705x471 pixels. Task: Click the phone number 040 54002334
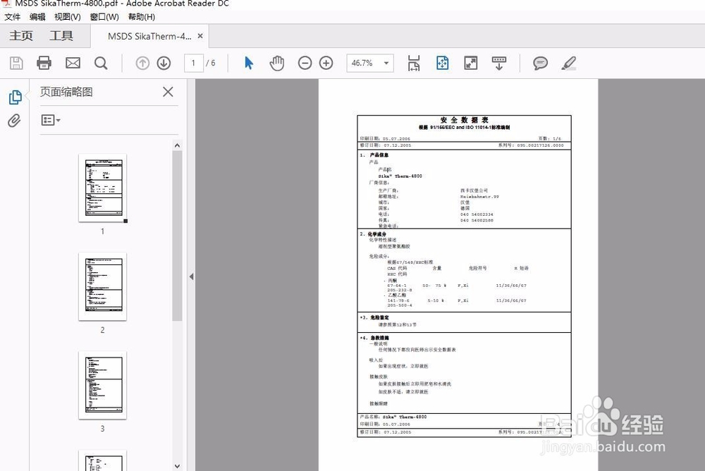[x=477, y=214]
